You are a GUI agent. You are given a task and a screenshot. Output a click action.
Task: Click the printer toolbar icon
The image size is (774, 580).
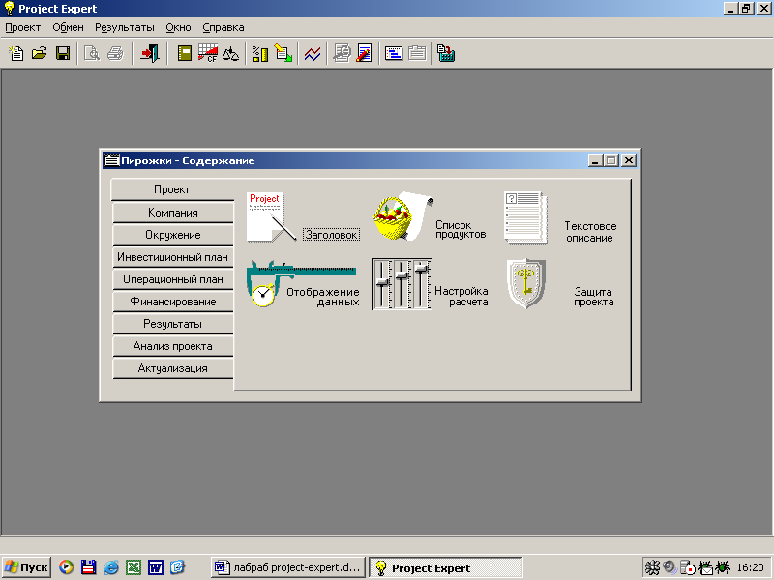[x=115, y=53]
